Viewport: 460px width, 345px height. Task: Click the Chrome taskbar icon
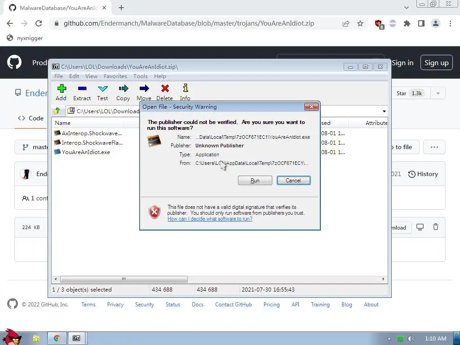point(57,339)
